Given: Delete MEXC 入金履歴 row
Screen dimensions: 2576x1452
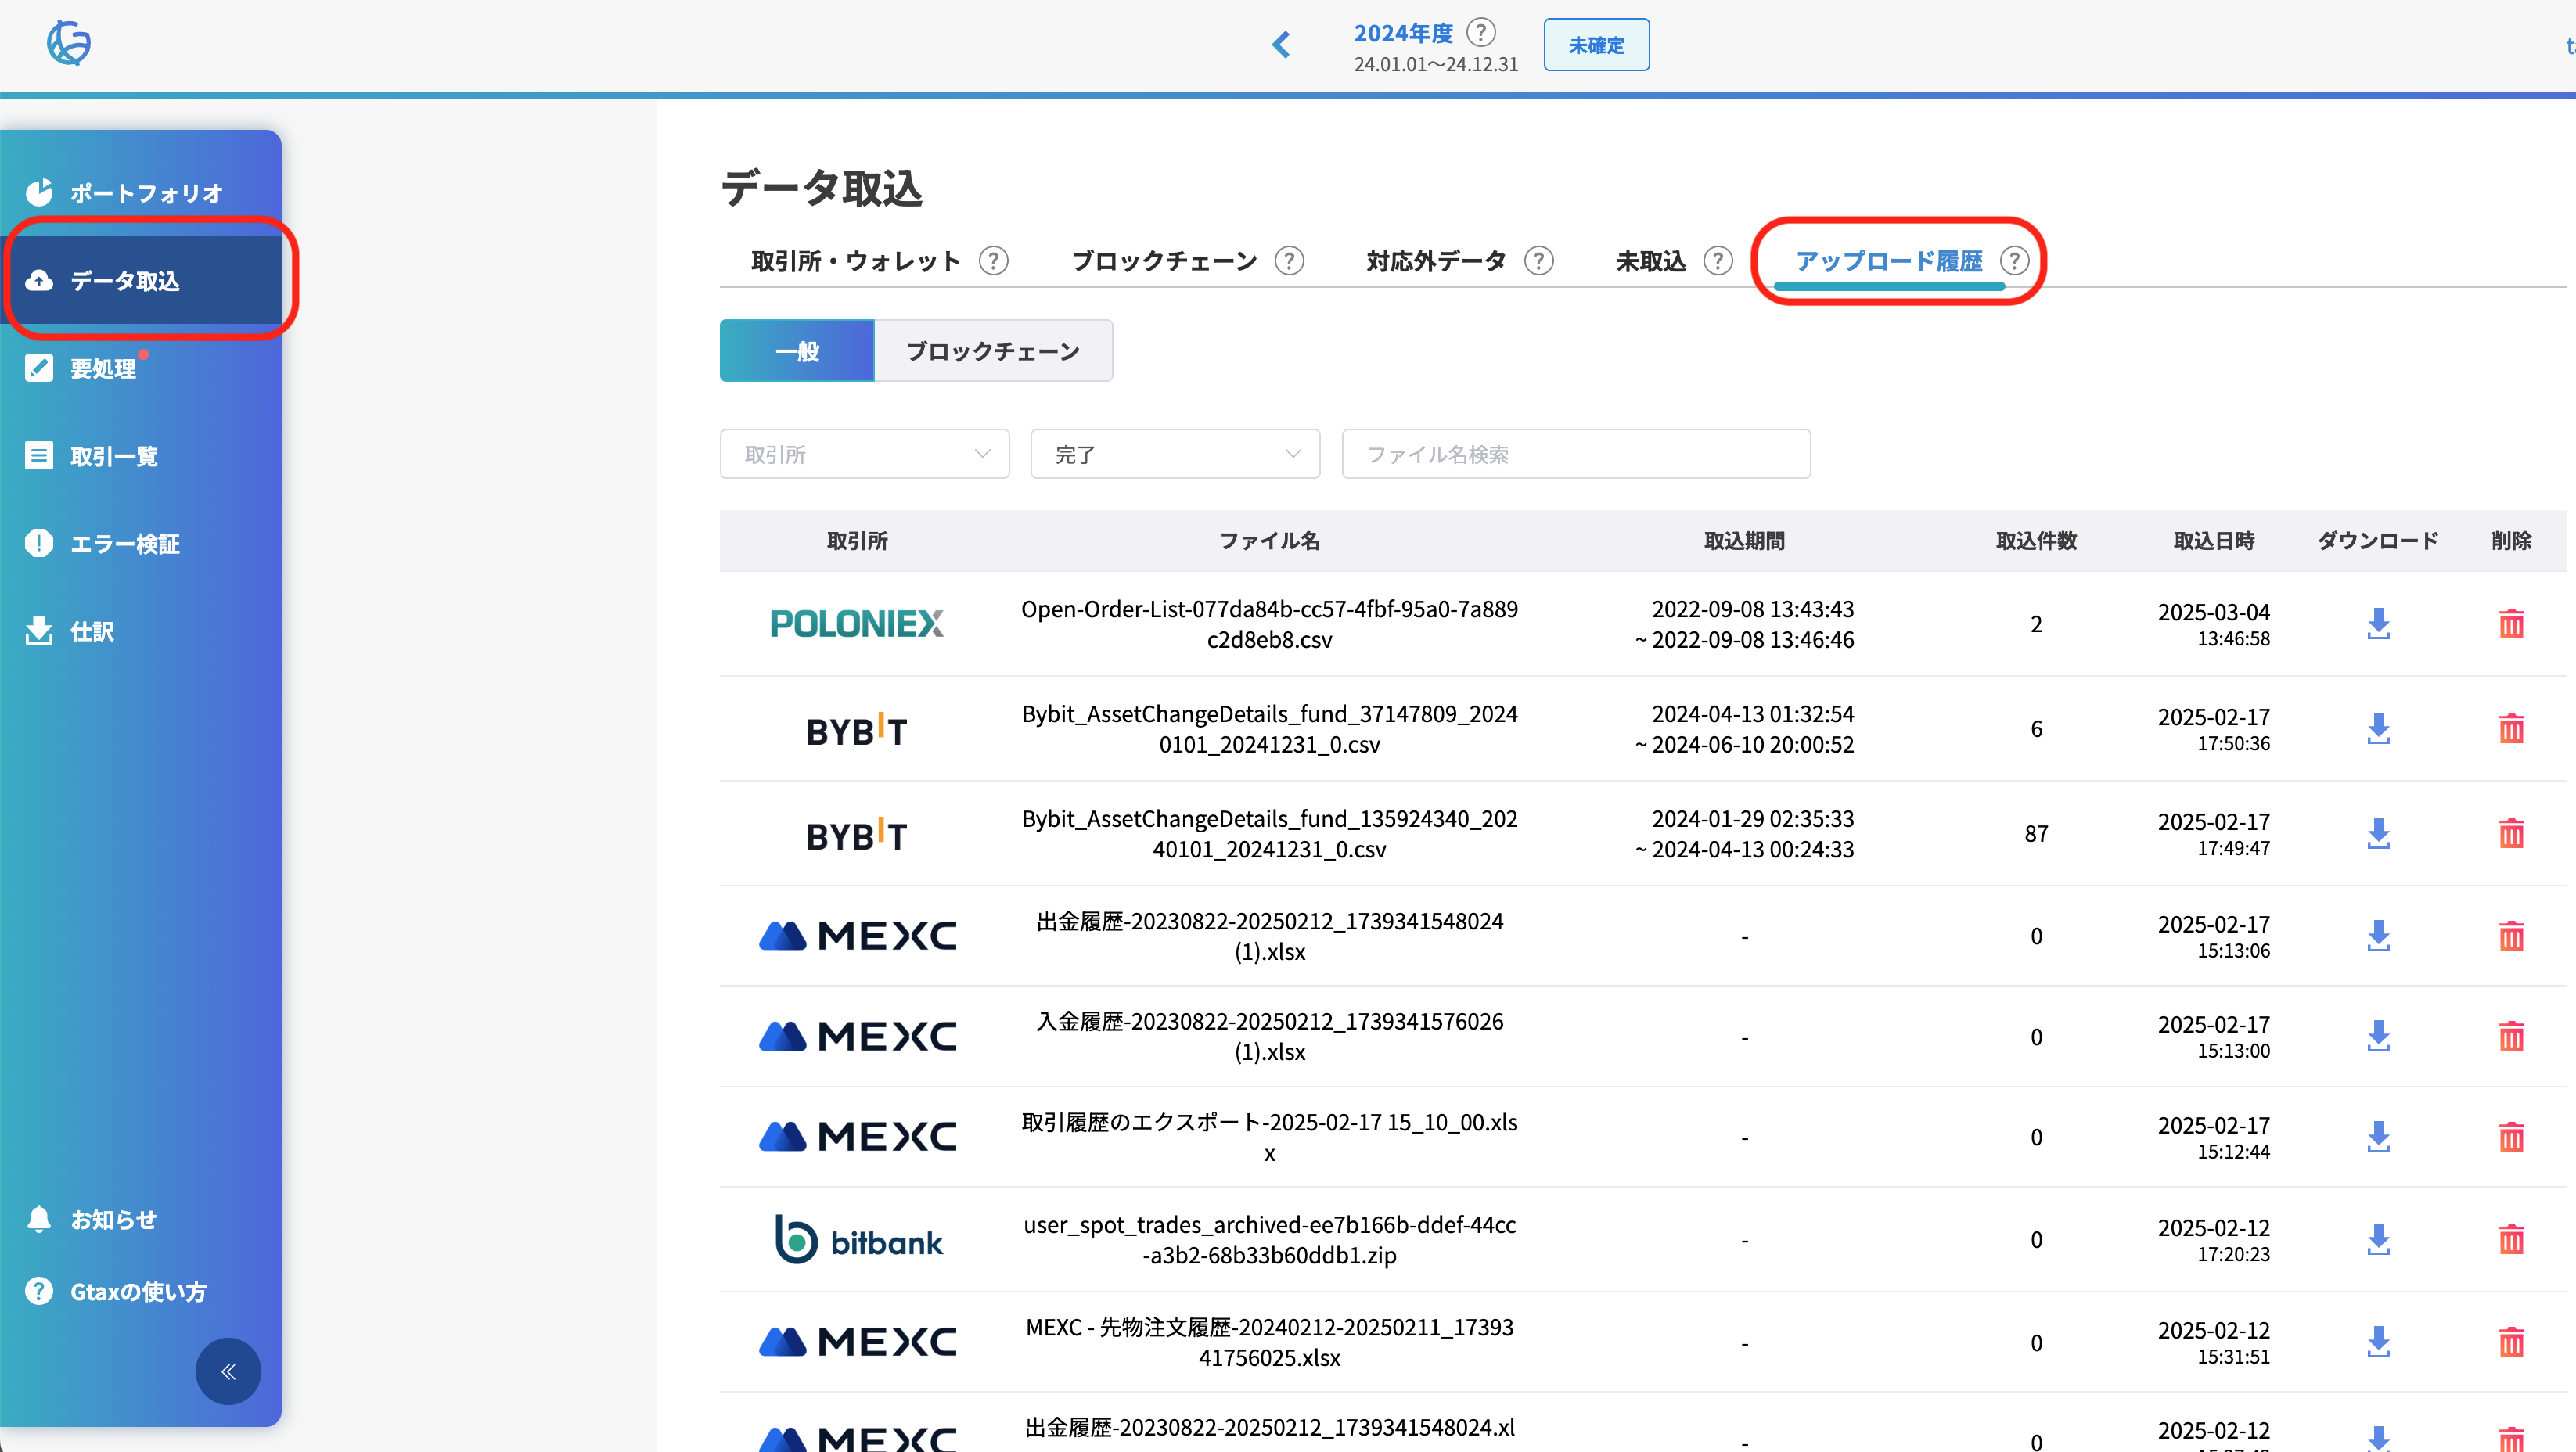Looking at the screenshot, I should [x=2511, y=1037].
